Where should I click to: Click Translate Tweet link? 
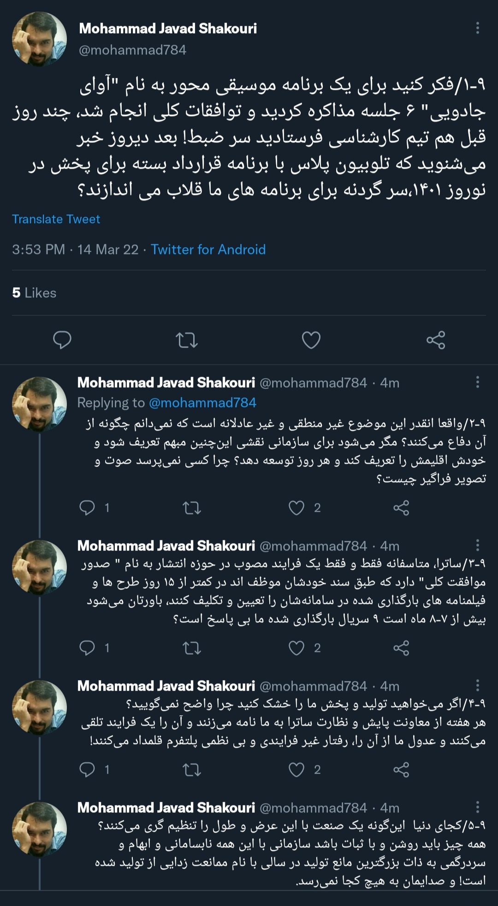(56, 219)
